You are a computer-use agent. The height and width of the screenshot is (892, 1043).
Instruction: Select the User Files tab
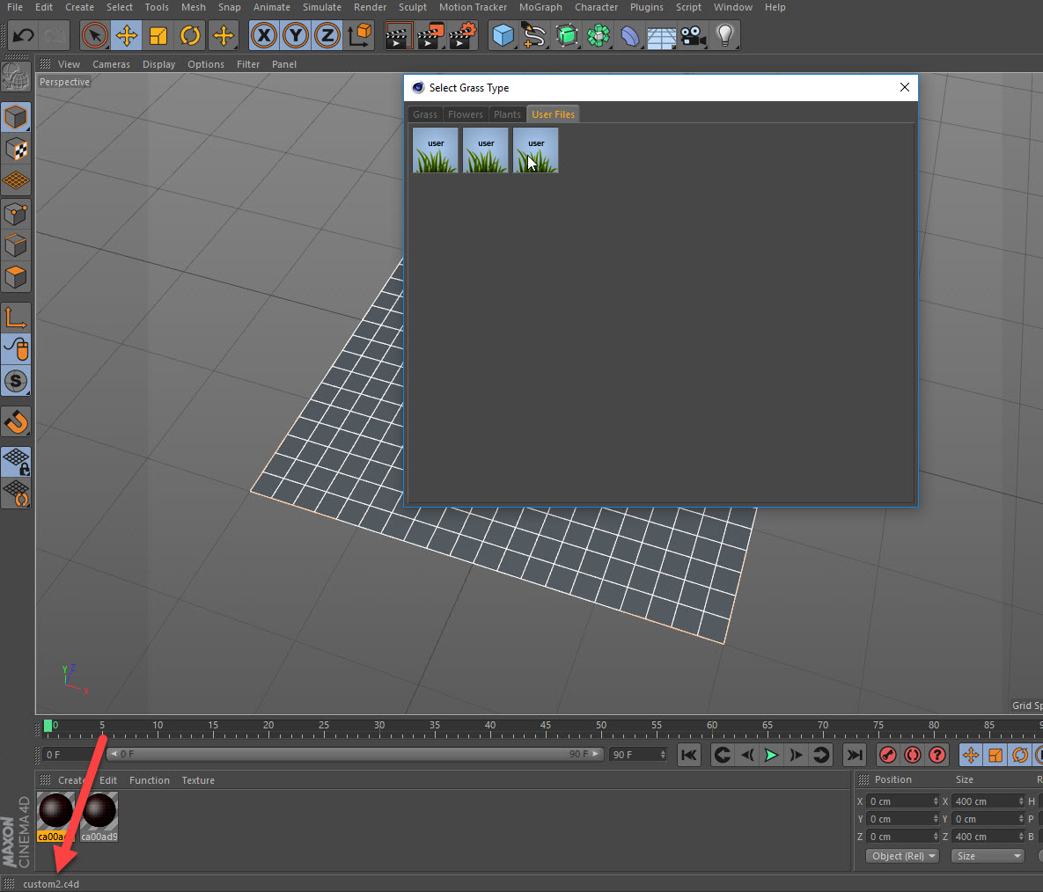pyautogui.click(x=553, y=114)
